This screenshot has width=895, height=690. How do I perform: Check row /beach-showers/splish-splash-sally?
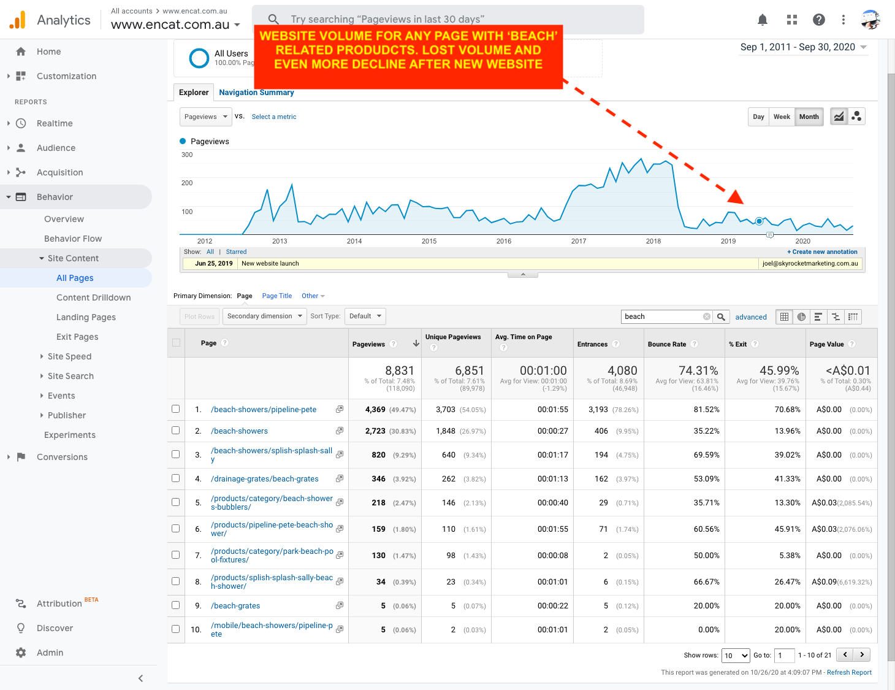click(176, 454)
